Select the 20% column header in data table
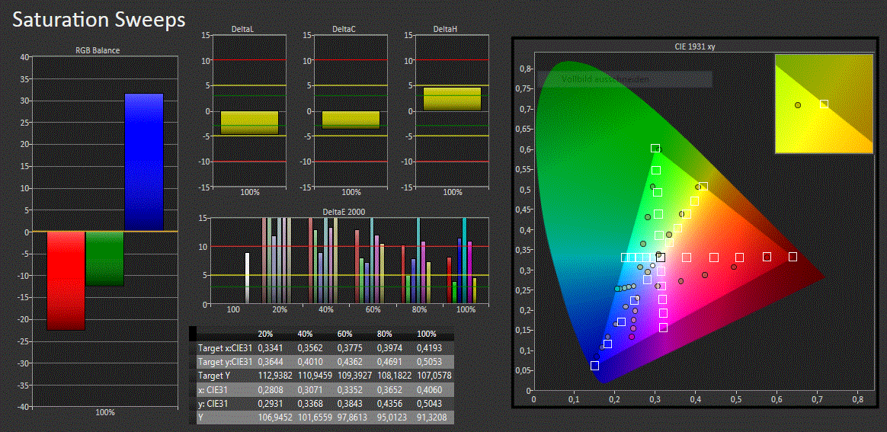Viewport: 887px width, 432px height. pos(266,334)
